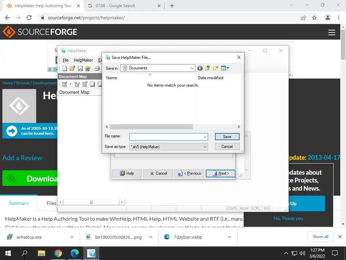Close the downloads bar
Image resolution: width=346 pixels, height=260 pixels.
(340, 237)
